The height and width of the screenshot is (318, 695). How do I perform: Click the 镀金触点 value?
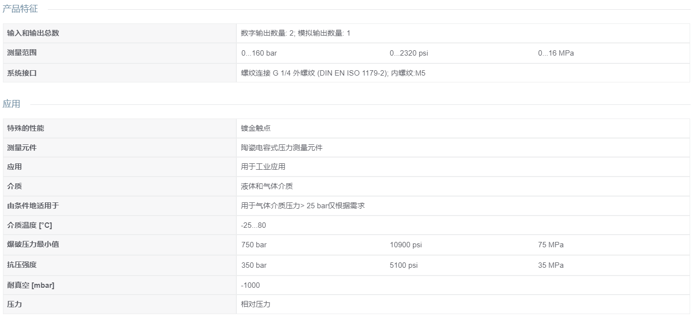pos(256,128)
